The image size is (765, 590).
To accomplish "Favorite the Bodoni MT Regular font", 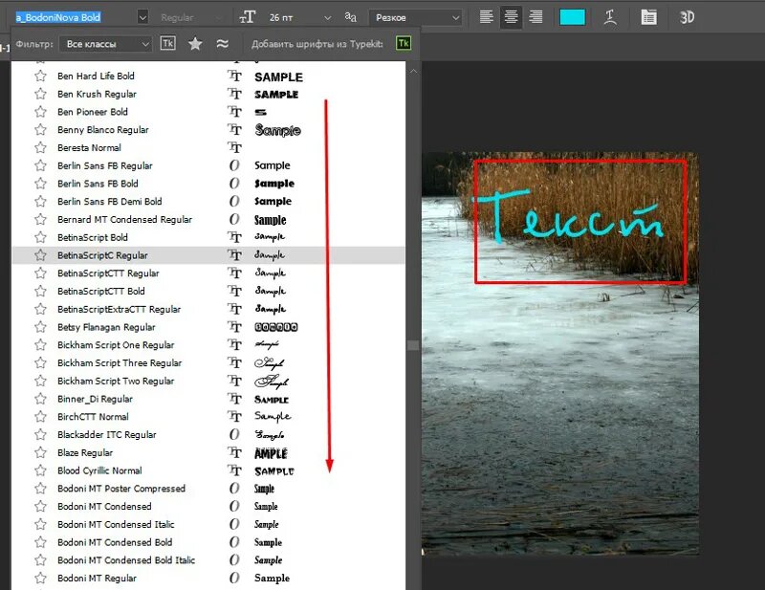I will pos(40,579).
